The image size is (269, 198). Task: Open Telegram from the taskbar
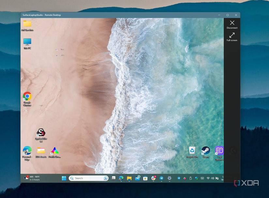(161, 178)
